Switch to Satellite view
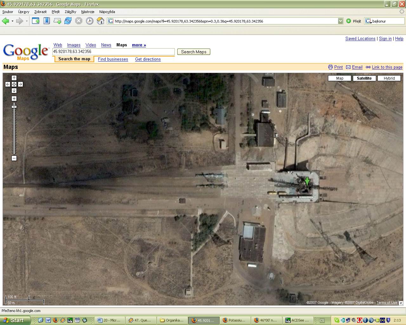This screenshot has height=325, width=406. point(364,78)
